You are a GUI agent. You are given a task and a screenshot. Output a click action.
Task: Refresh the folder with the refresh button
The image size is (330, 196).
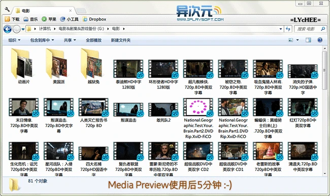[x=288, y=29]
